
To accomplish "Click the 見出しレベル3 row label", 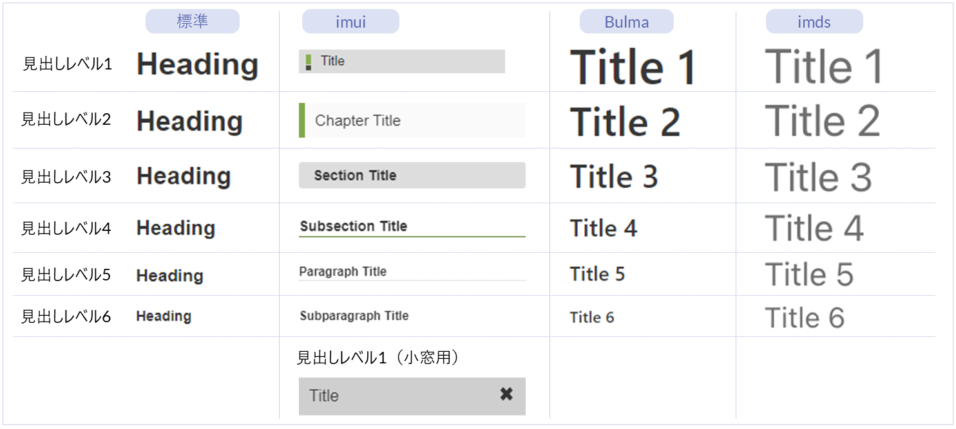I will (66, 177).
